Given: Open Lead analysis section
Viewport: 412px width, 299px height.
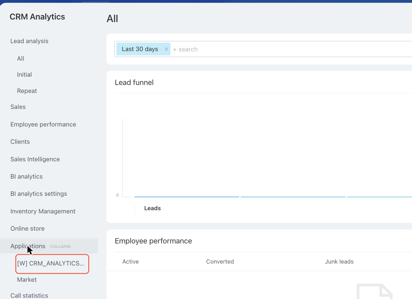Looking at the screenshot, I should pyautogui.click(x=29, y=41).
